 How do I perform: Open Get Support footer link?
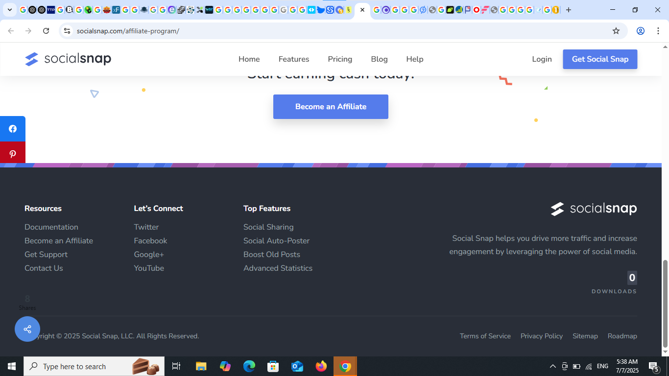[46, 255]
